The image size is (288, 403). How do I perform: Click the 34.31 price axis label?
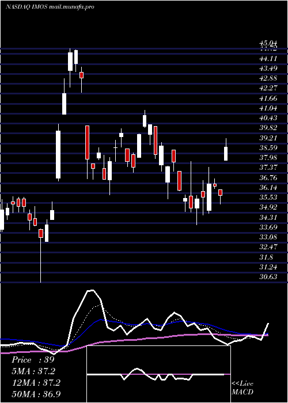tap(268, 218)
